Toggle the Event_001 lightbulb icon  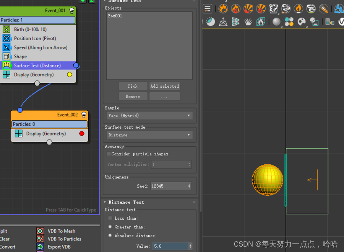[x=71, y=11]
